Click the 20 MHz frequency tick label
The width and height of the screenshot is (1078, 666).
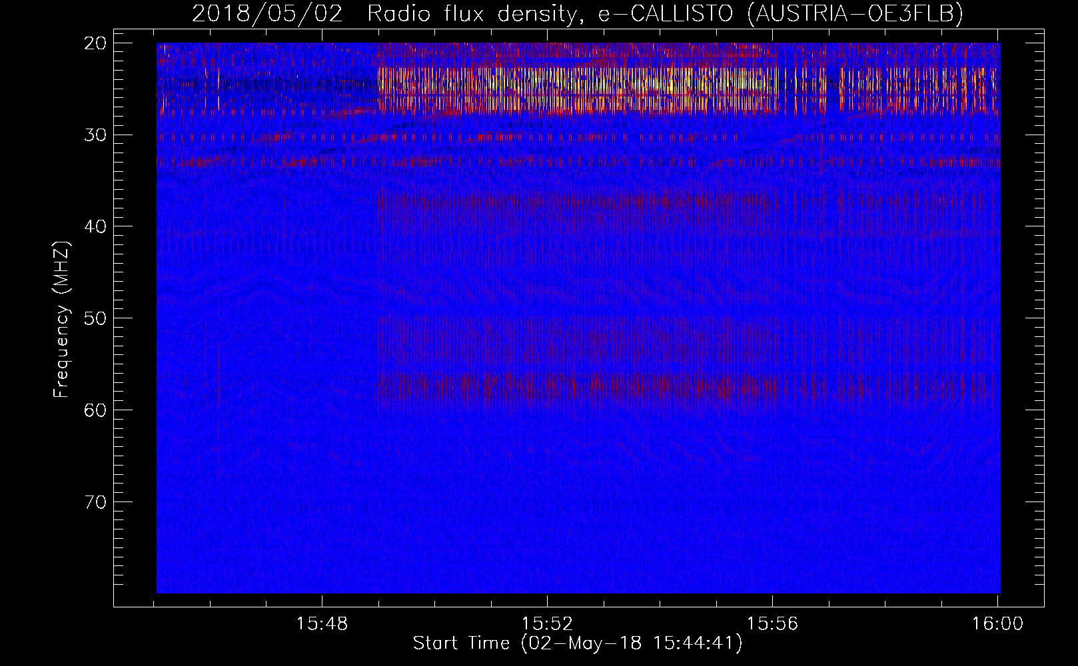click(96, 43)
